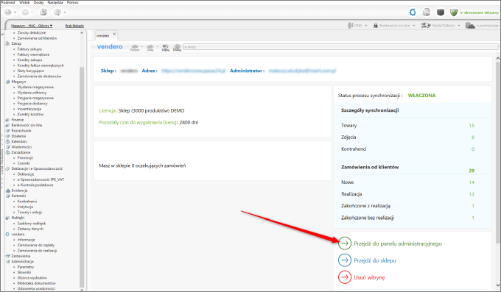
Task: Click the Administracja module icon in sidebar
Action: (7, 261)
